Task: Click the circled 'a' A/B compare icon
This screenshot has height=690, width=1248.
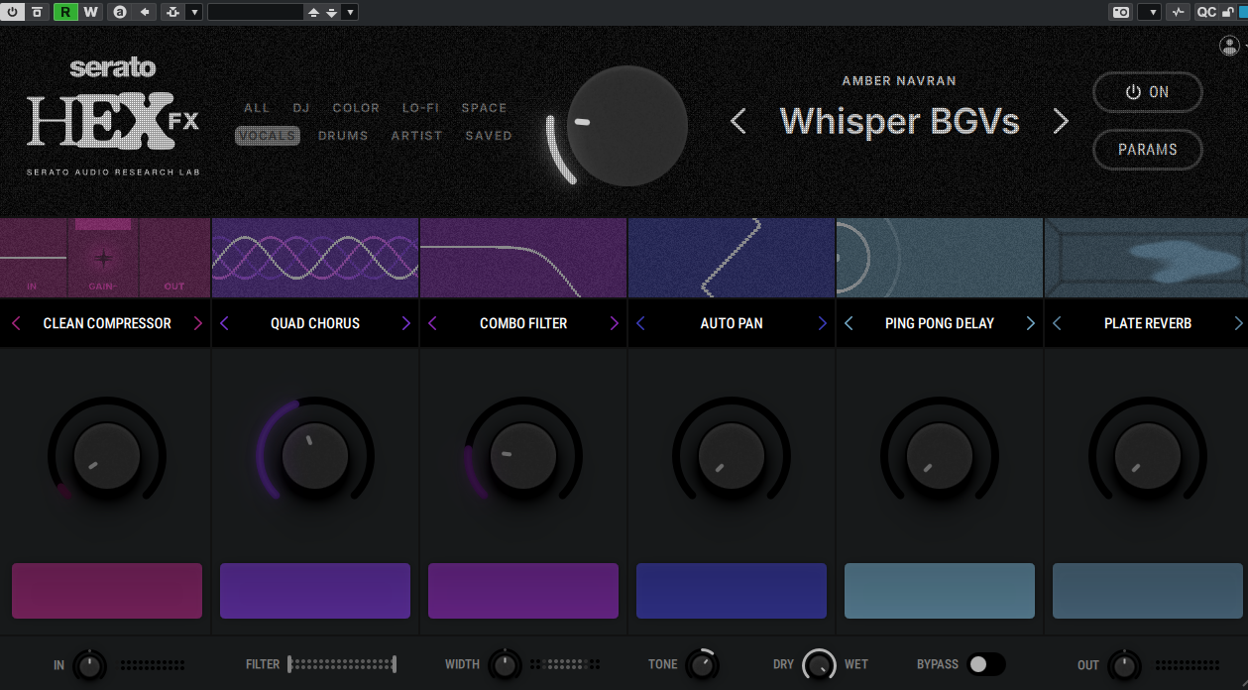Action: click(120, 12)
